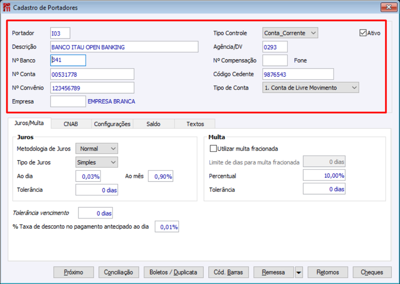Click the Multa Percentual field 10,00%
This screenshot has width=400, height=284.
[x=324, y=175]
